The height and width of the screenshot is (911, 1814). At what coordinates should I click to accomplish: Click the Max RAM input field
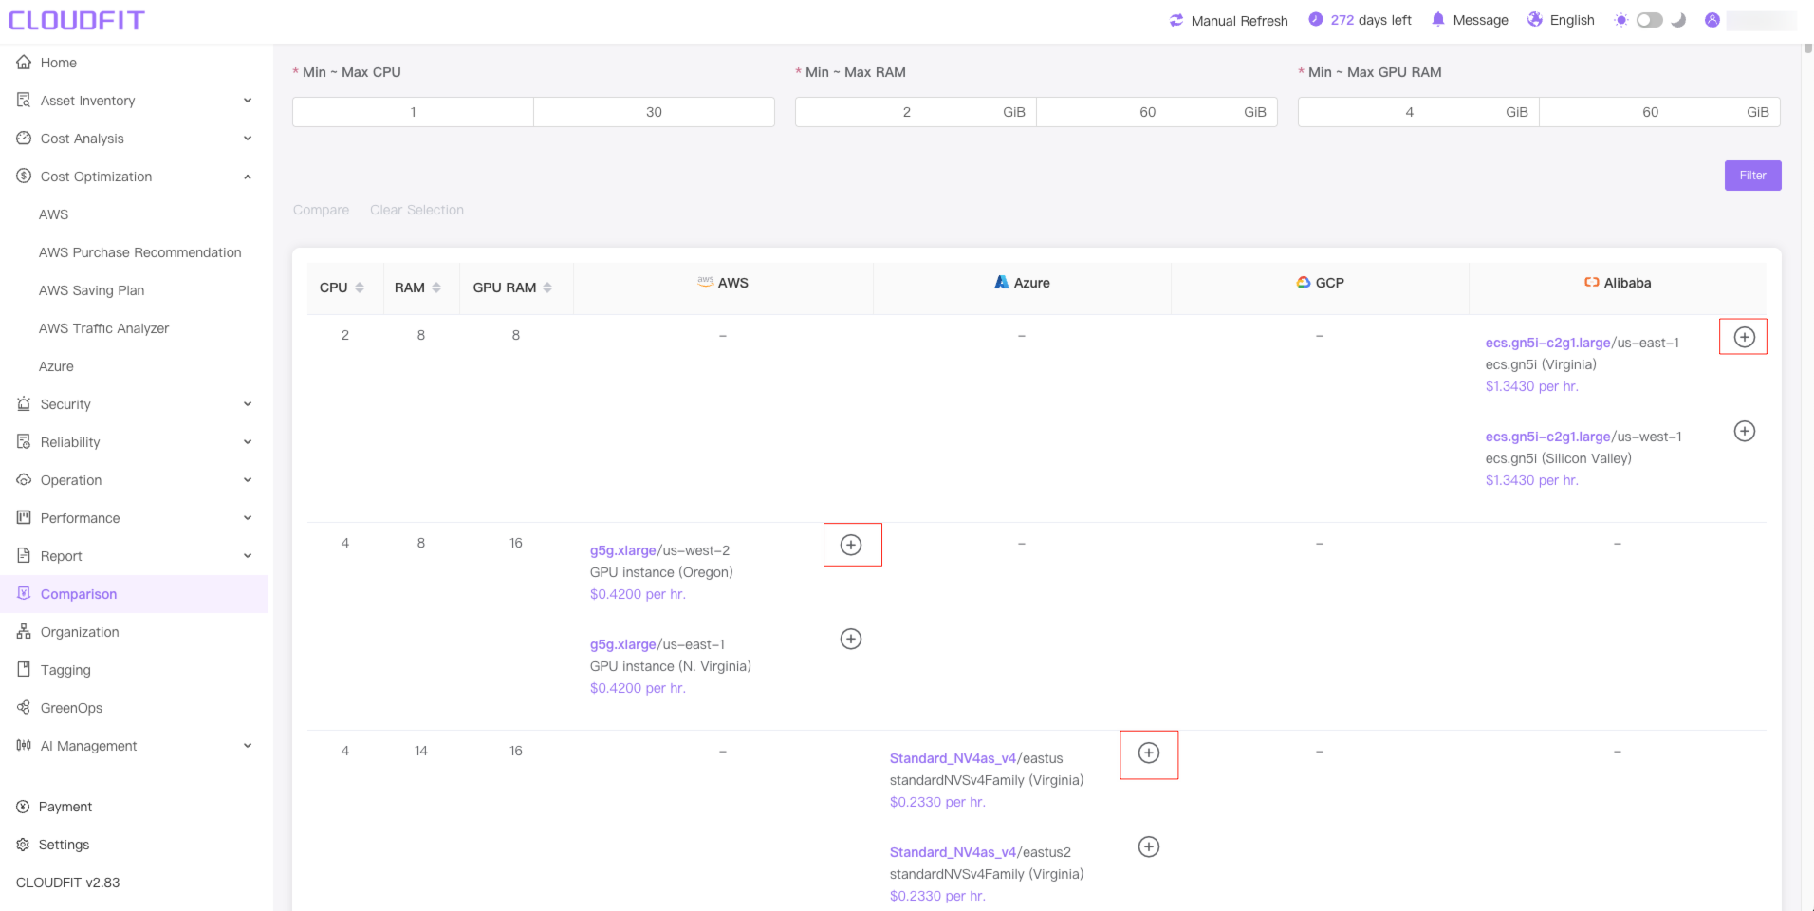pos(1157,112)
